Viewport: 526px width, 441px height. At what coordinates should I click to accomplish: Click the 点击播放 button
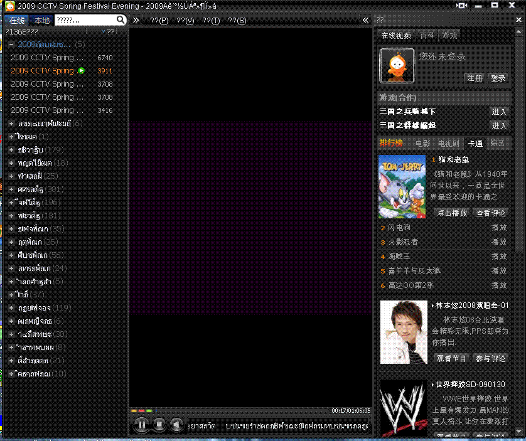point(452,213)
